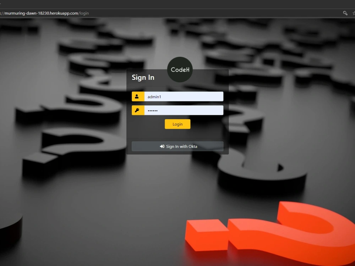355x266 pixels.
Task: Select the circular CodeH logo above the form
Action: pyautogui.click(x=180, y=70)
